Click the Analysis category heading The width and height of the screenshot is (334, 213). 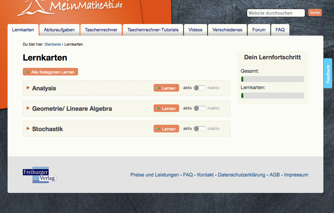[x=44, y=88]
